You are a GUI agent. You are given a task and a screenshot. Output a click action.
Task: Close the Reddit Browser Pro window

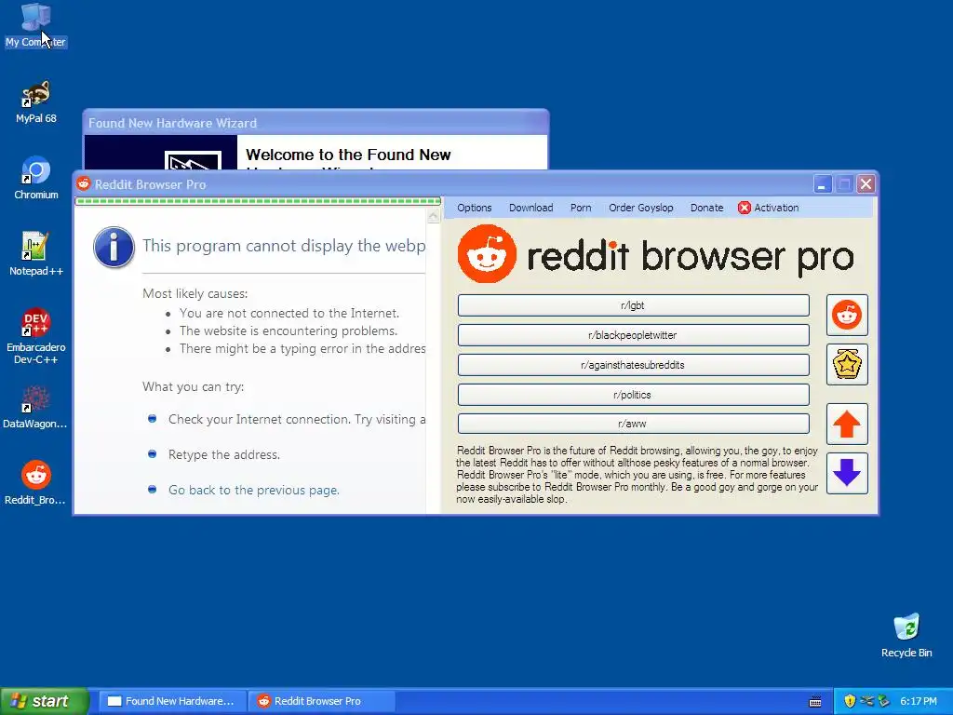[866, 184]
